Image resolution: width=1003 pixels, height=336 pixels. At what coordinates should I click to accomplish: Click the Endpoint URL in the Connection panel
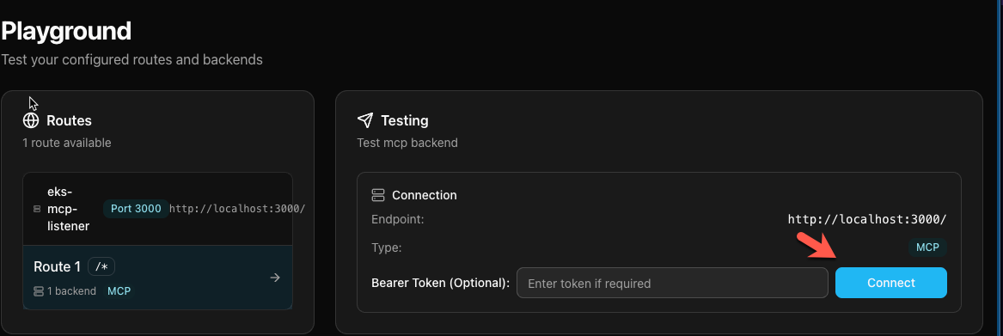[866, 219]
